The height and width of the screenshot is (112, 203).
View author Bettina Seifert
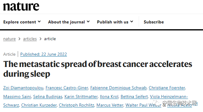tap(134, 96)
